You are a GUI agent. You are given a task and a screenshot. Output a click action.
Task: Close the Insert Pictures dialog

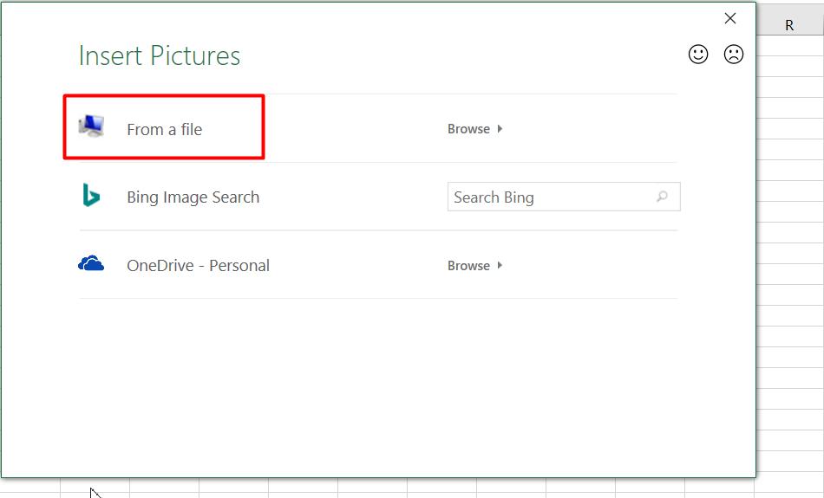pos(730,18)
